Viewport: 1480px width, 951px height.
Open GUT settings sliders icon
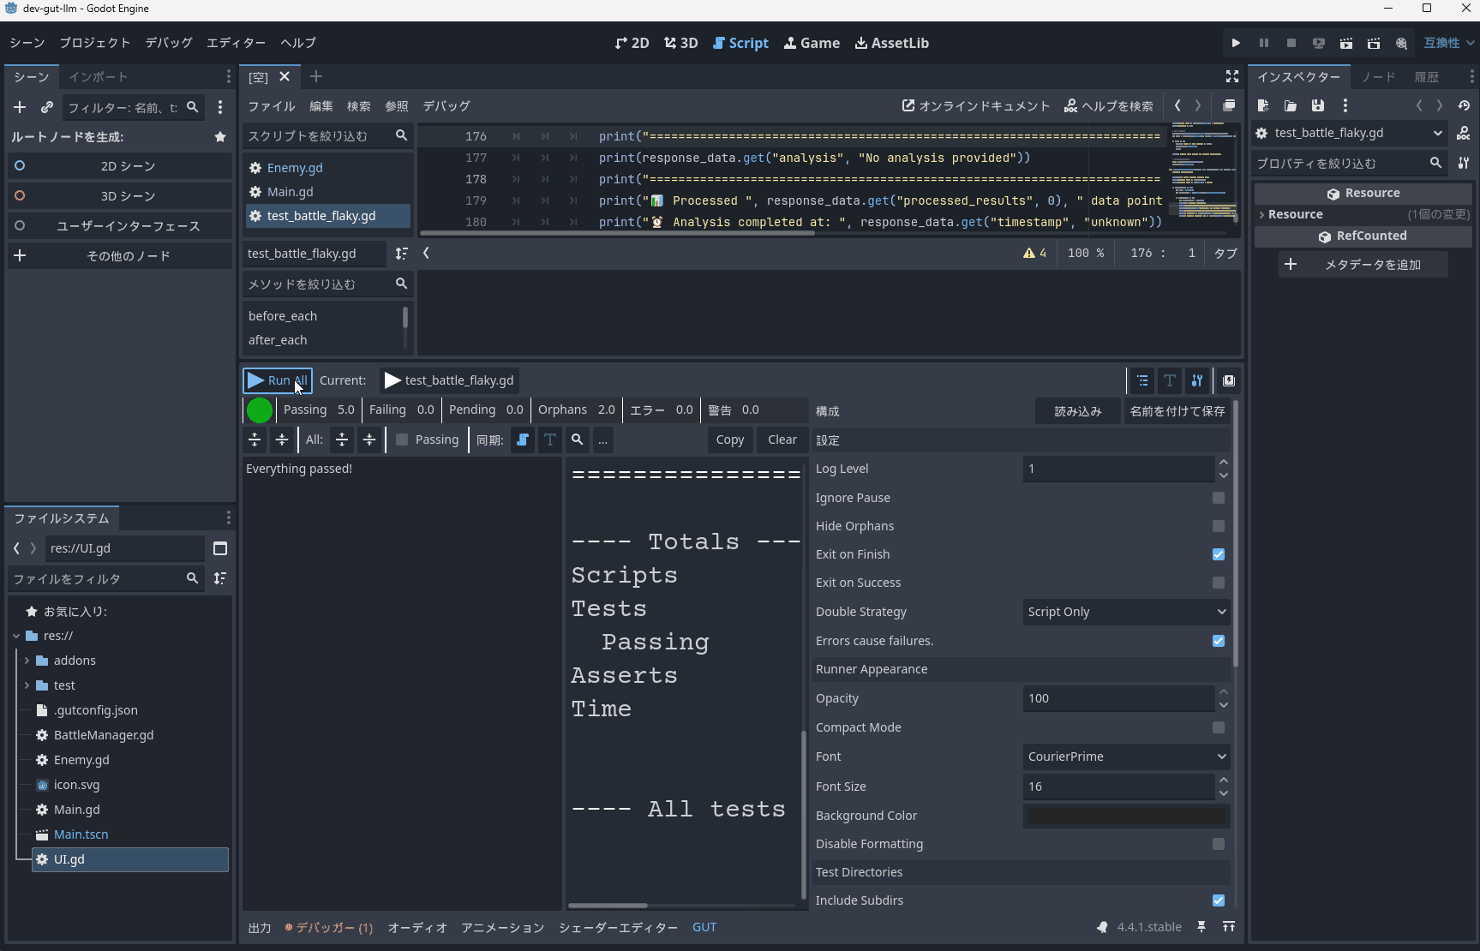point(1197,380)
